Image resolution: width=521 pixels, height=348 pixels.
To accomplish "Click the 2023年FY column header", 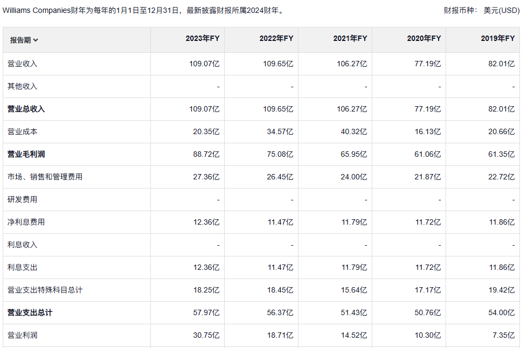I will [202, 38].
